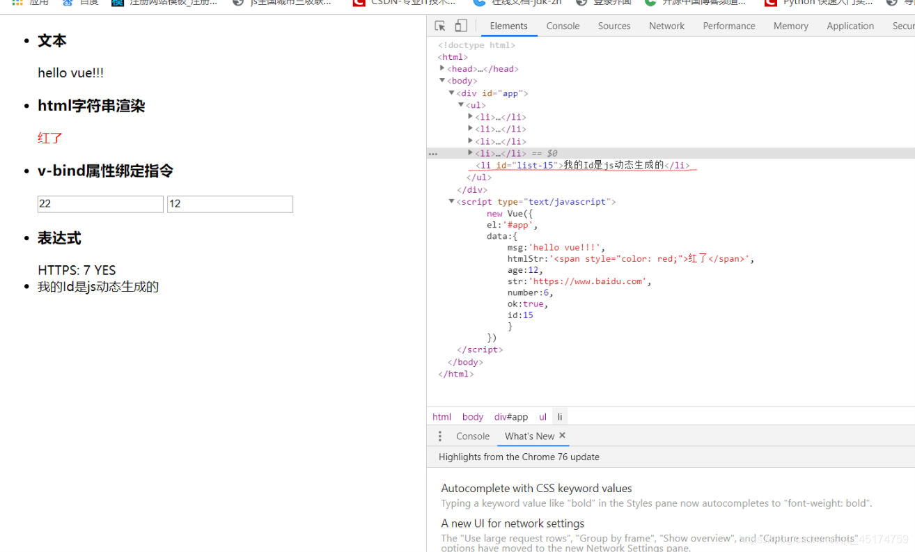The height and width of the screenshot is (552, 915).
Task: Expand the selected li == $0 node
Action: pyautogui.click(x=471, y=153)
